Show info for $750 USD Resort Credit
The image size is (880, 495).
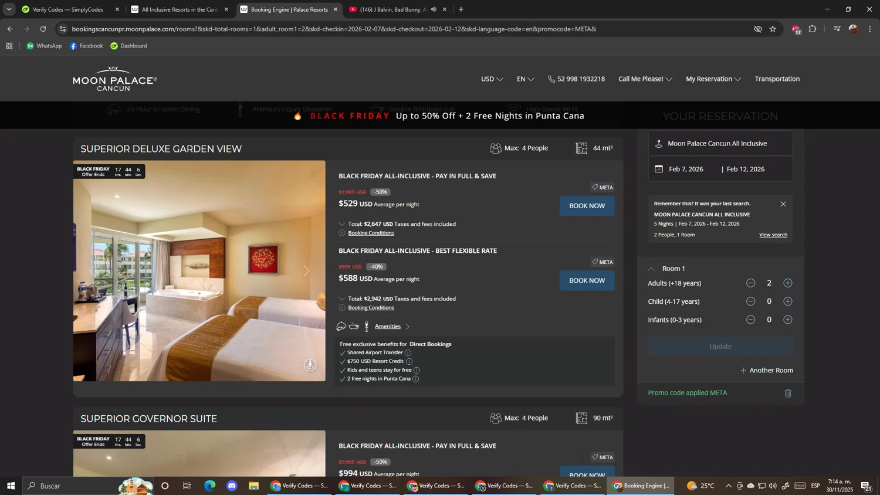click(409, 361)
